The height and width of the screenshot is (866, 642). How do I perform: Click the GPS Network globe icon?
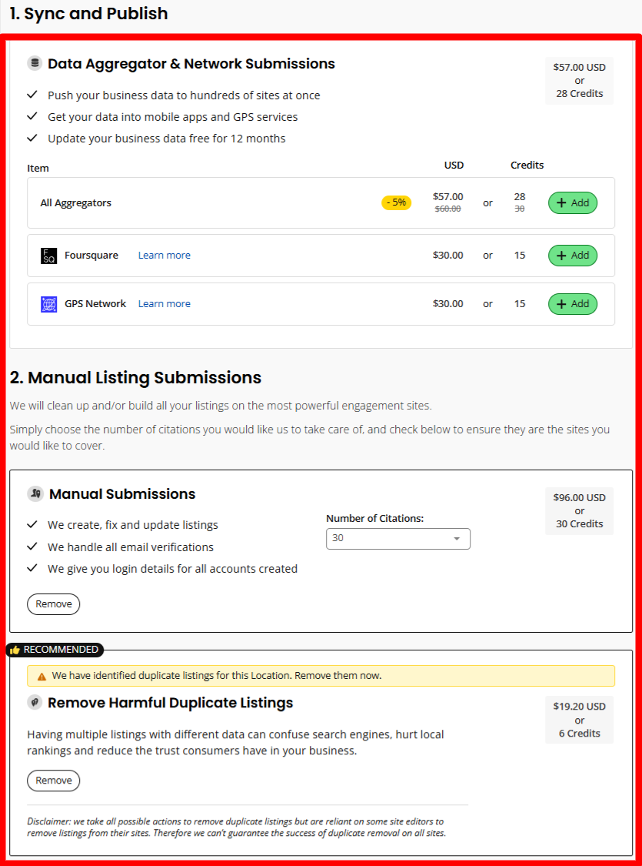(x=48, y=303)
